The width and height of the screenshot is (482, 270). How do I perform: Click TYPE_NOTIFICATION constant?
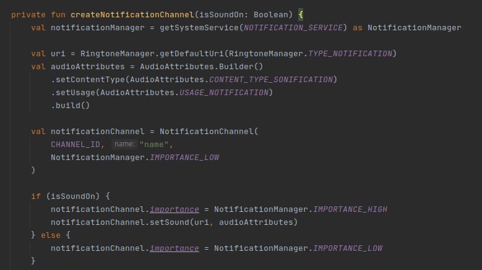tap(350, 54)
